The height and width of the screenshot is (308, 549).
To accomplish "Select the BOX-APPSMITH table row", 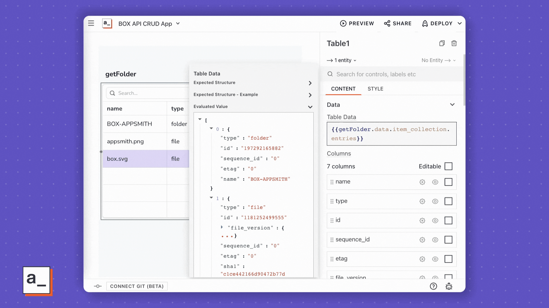I will pyautogui.click(x=146, y=124).
